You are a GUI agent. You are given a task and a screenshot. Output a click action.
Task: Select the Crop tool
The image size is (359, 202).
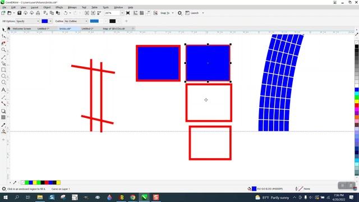coord(3,43)
